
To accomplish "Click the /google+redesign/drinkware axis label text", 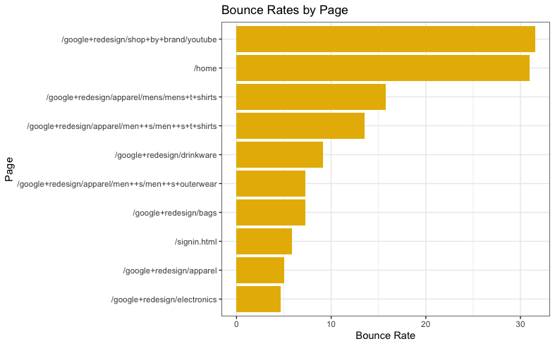I will point(165,155).
